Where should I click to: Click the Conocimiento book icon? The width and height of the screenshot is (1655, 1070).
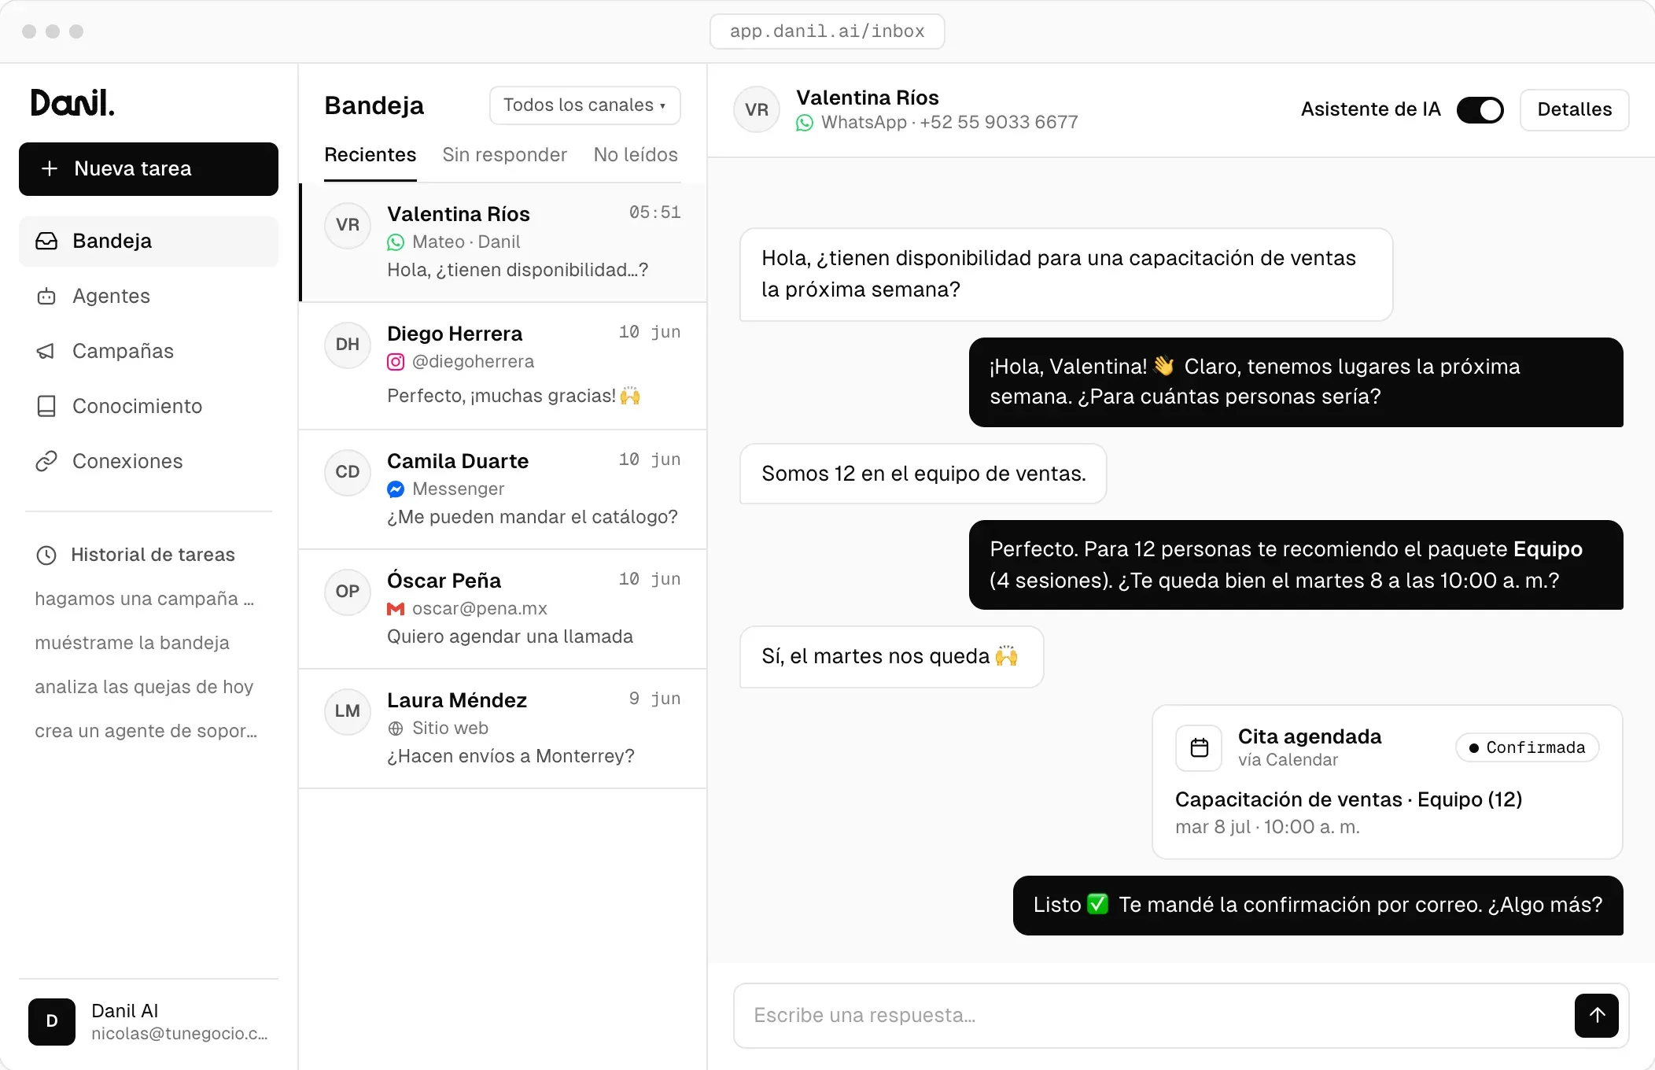tap(46, 406)
